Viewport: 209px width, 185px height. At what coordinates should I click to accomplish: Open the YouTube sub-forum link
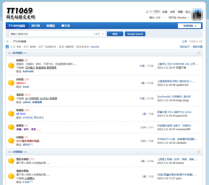44,98
